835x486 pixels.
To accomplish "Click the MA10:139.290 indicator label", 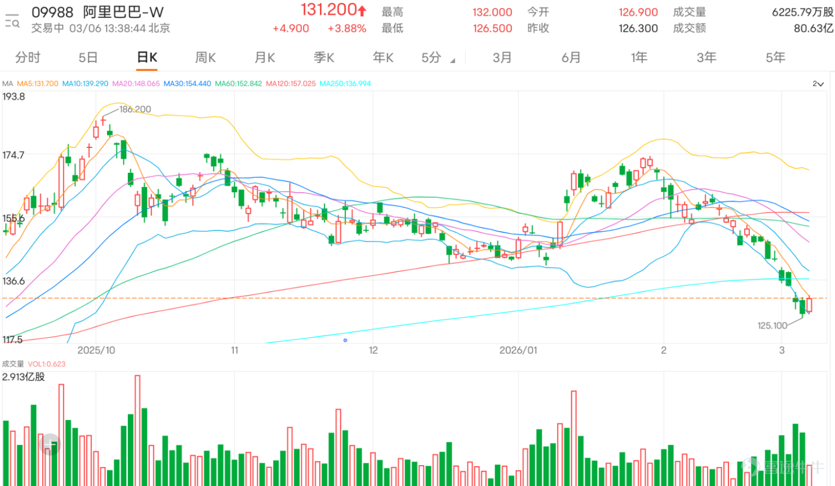I will pyautogui.click(x=85, y=83).
